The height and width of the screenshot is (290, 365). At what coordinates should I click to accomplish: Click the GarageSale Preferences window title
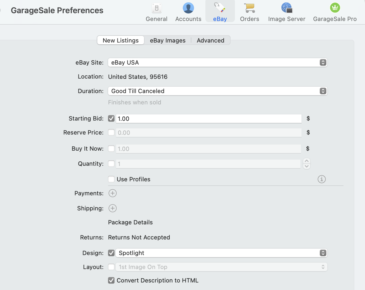click(57, 10)
